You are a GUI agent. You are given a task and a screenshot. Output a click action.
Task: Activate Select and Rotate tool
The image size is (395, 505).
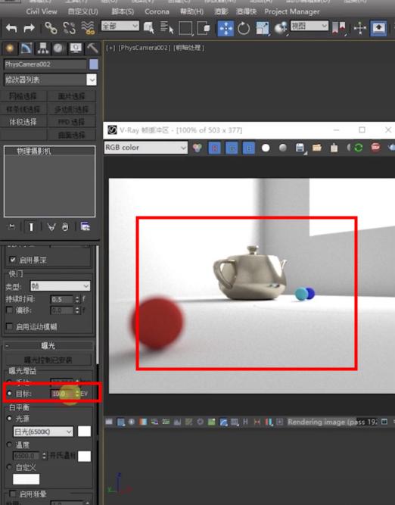pos(244,28)
